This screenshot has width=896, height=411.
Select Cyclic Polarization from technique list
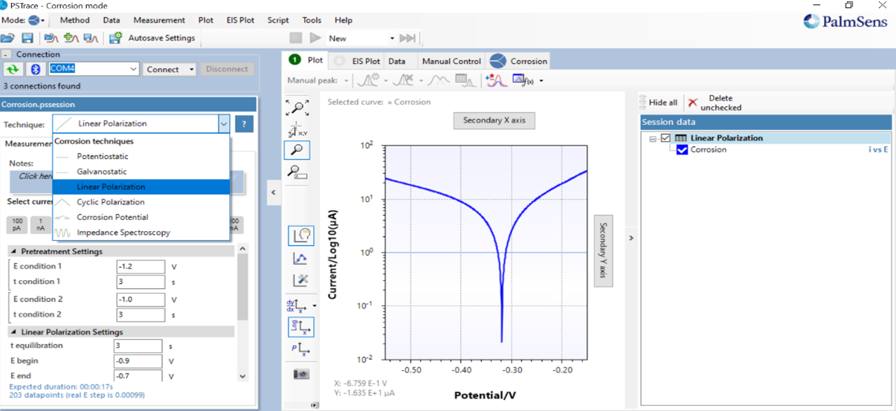tap(110, 202)
